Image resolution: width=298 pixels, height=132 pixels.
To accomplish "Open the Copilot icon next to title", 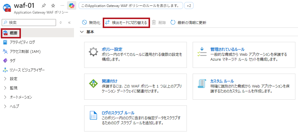I will (71, 5).
